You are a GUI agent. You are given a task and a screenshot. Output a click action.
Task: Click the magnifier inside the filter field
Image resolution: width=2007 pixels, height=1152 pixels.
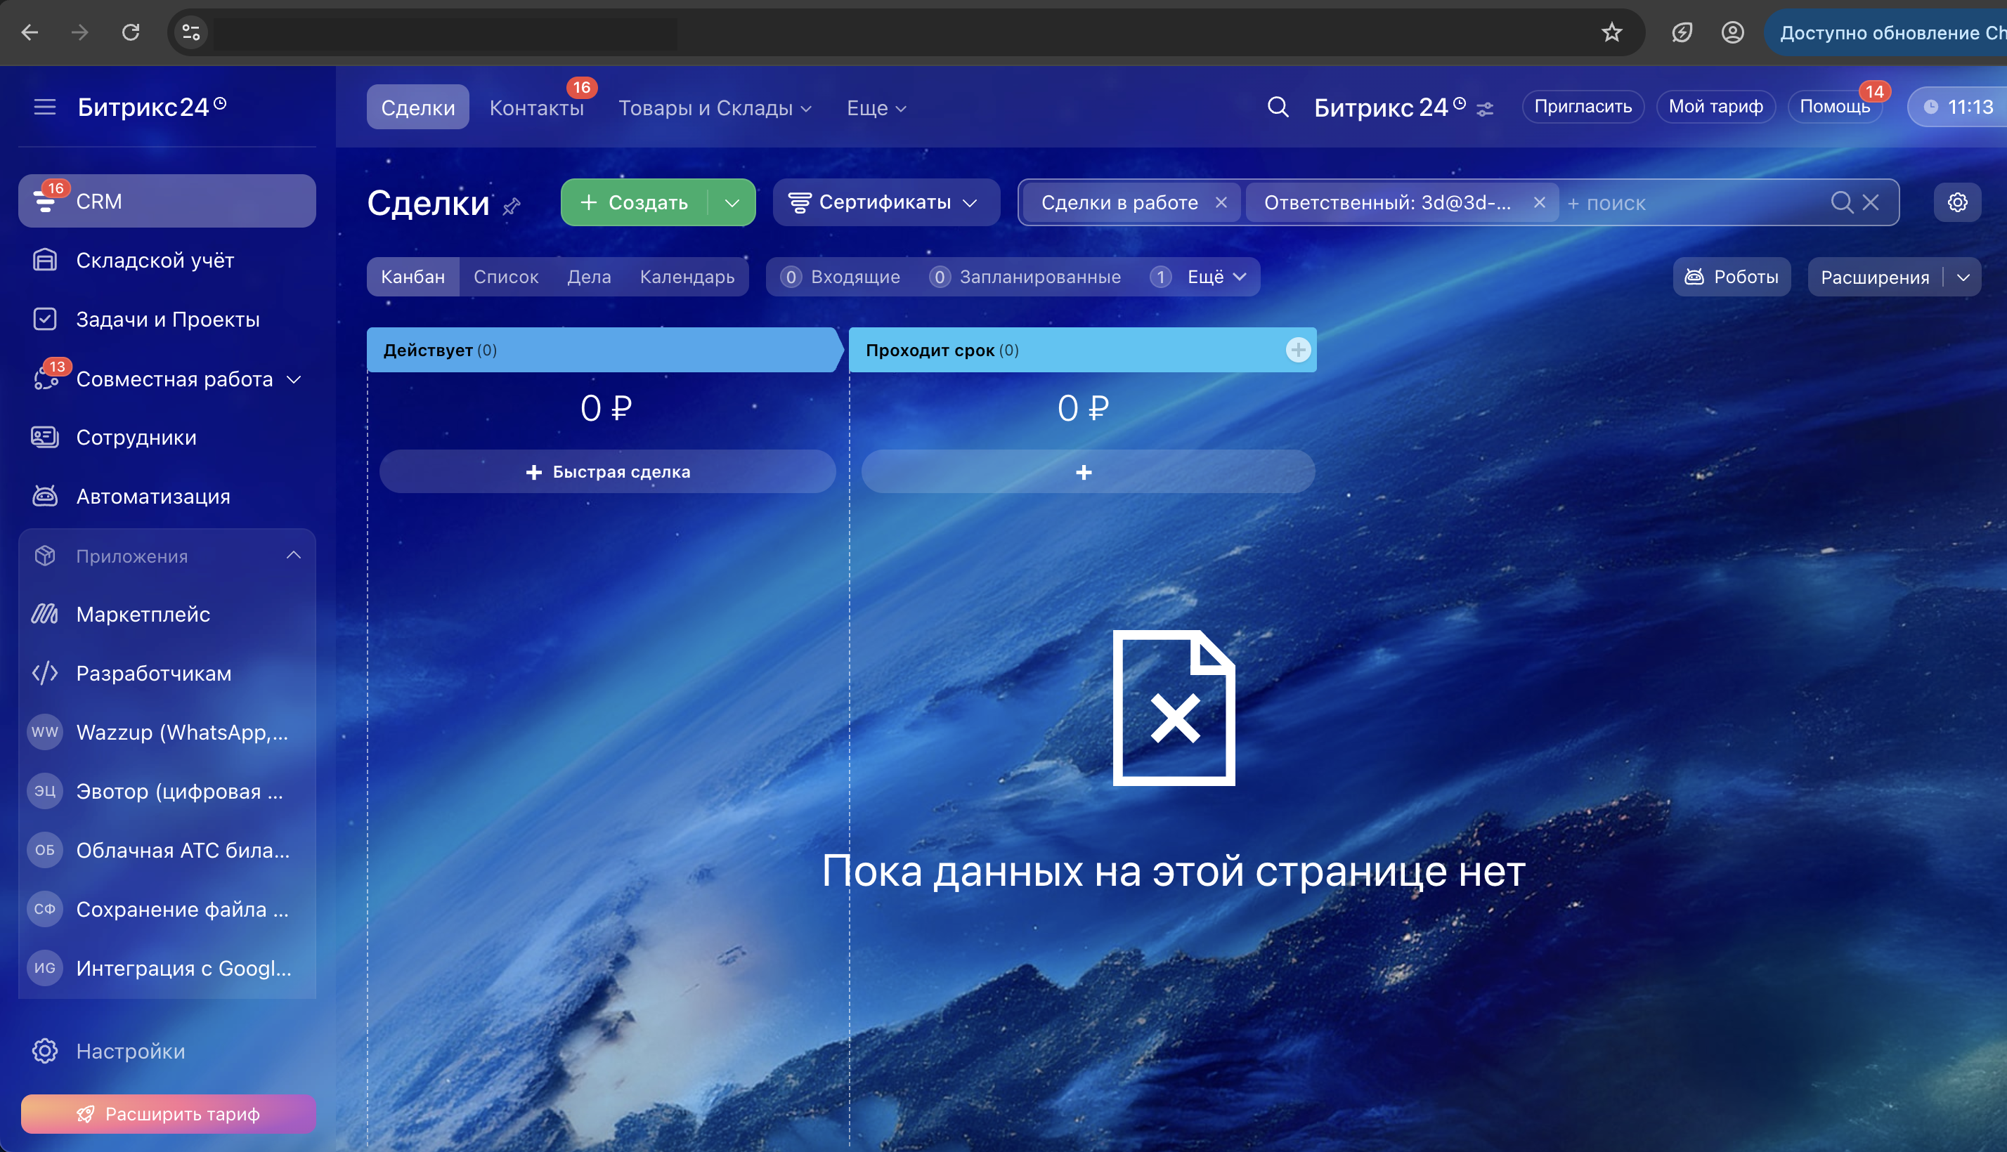pos(1842,202)
